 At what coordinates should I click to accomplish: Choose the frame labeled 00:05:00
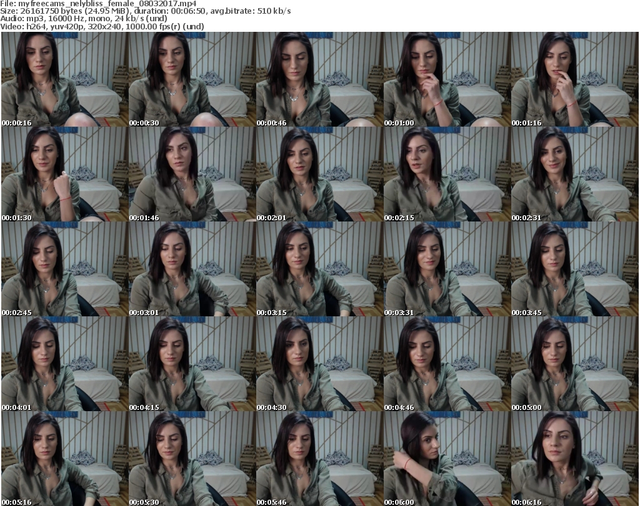(575, 364)
